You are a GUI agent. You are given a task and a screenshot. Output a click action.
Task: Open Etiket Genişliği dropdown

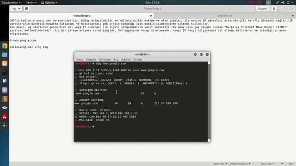click(x=240, y=164)
